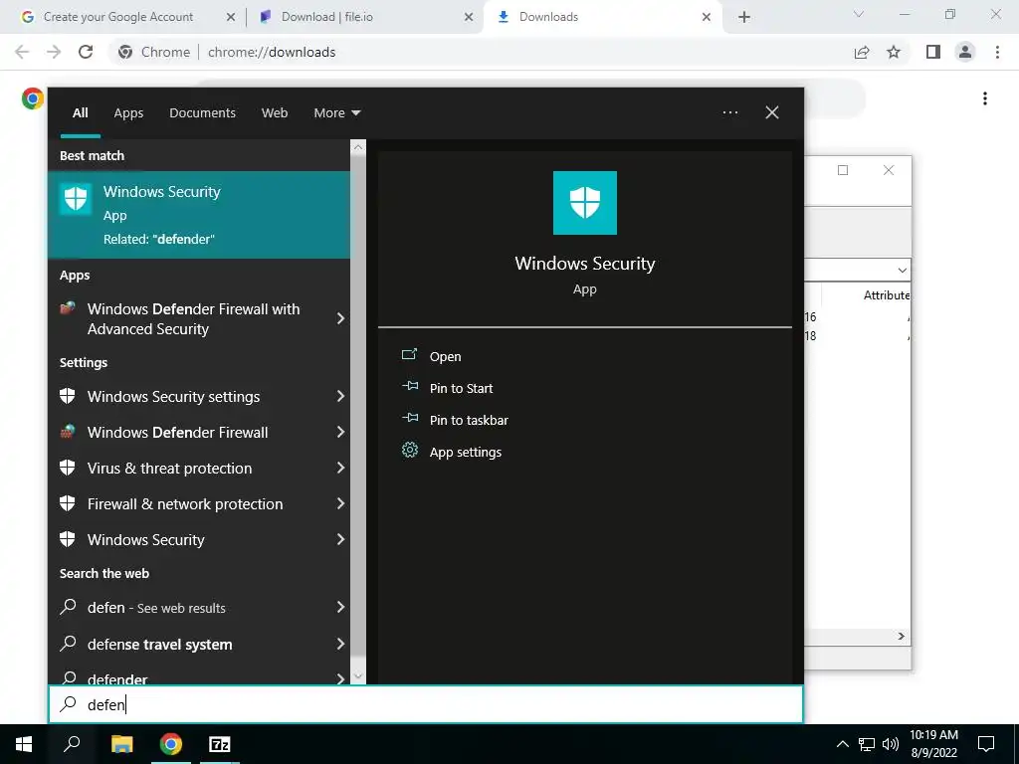This screenshot has height=764, width=1019.
Task: Go back in Chrome
Action: (x=22, y=52)
